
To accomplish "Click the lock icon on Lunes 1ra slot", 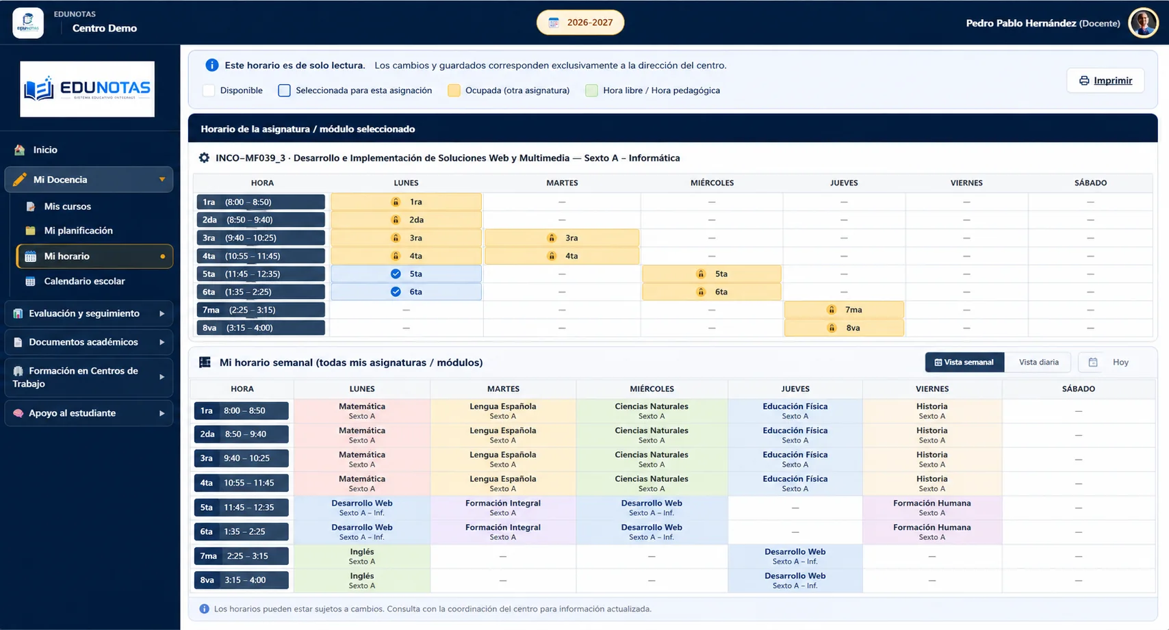I will coord(396,202).
